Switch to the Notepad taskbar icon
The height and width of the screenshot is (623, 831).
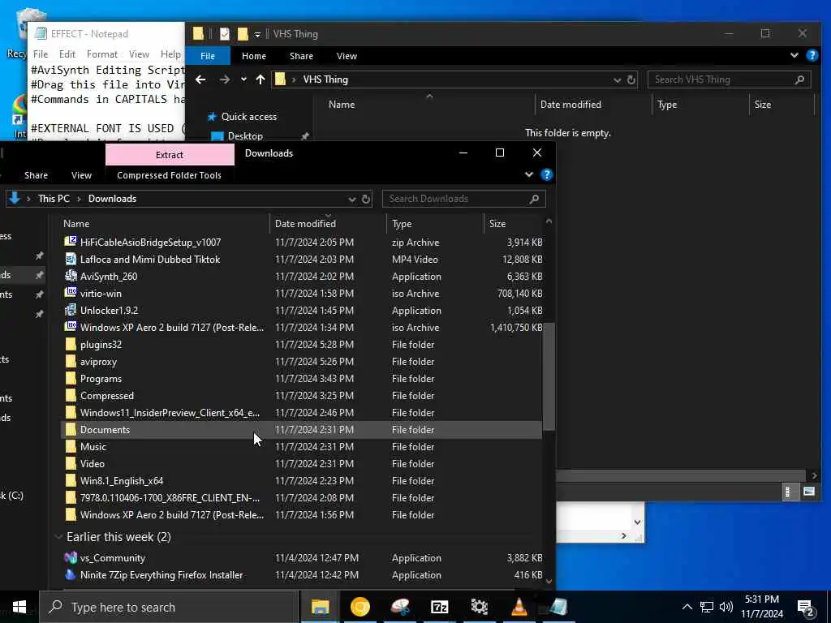[x=558, y=607]
